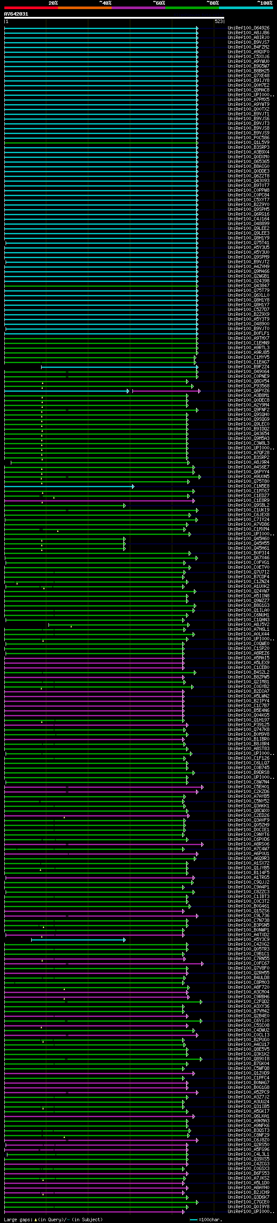Open hit UniRef100_B4FZM2
The width and height of the screenshot is (277, 1223).
click(x=248, y=47)
